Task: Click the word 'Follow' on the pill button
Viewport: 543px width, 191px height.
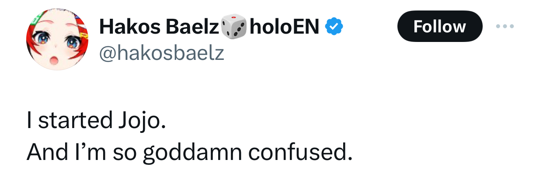Action: tap(439, 27)
